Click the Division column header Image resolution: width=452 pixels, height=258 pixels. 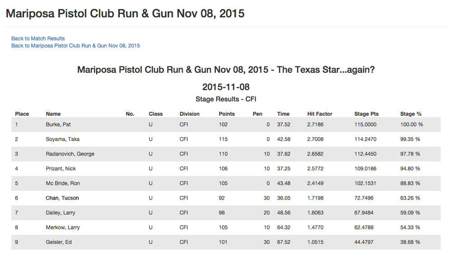pyautogui.click(x=189, y=114)
